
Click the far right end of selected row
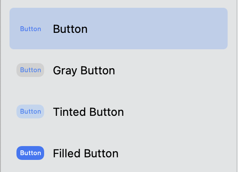[x=223, y=29]
